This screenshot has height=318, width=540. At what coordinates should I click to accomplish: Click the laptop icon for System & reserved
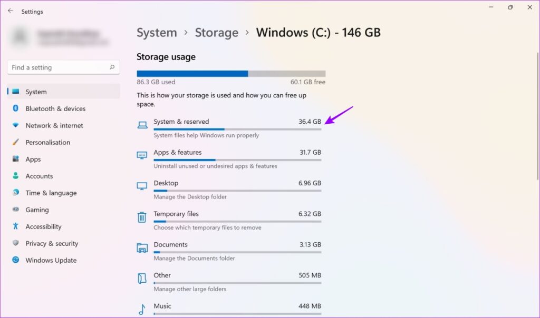pos(142,125)
